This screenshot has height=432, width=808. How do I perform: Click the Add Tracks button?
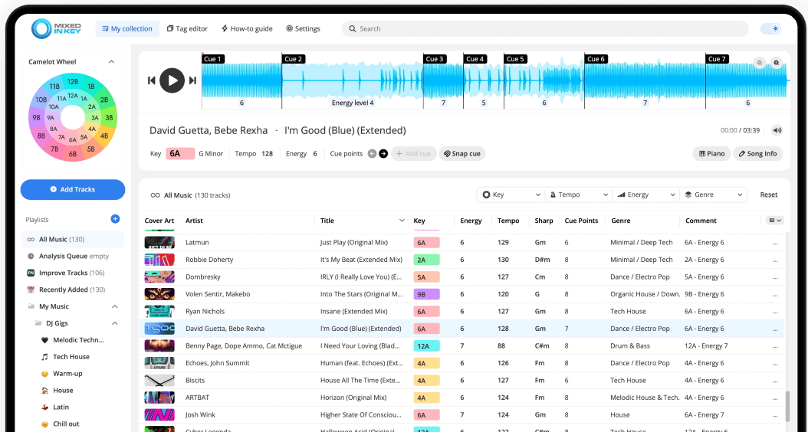click(73, 189)
